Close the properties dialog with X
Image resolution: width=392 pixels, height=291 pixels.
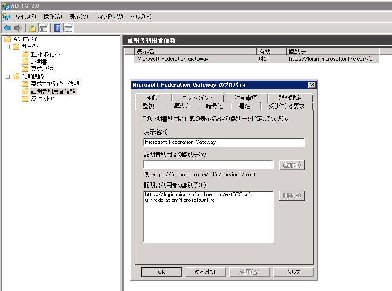312,85
